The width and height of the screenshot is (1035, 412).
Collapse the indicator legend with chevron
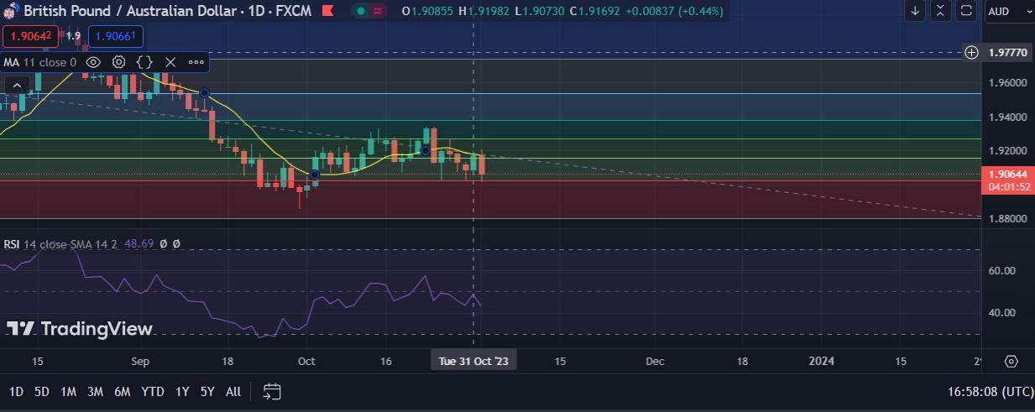(16, 86)
